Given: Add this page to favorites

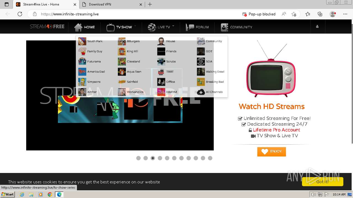Looking at the screenshot, I should pyautogui.click(x=294, y=14).
